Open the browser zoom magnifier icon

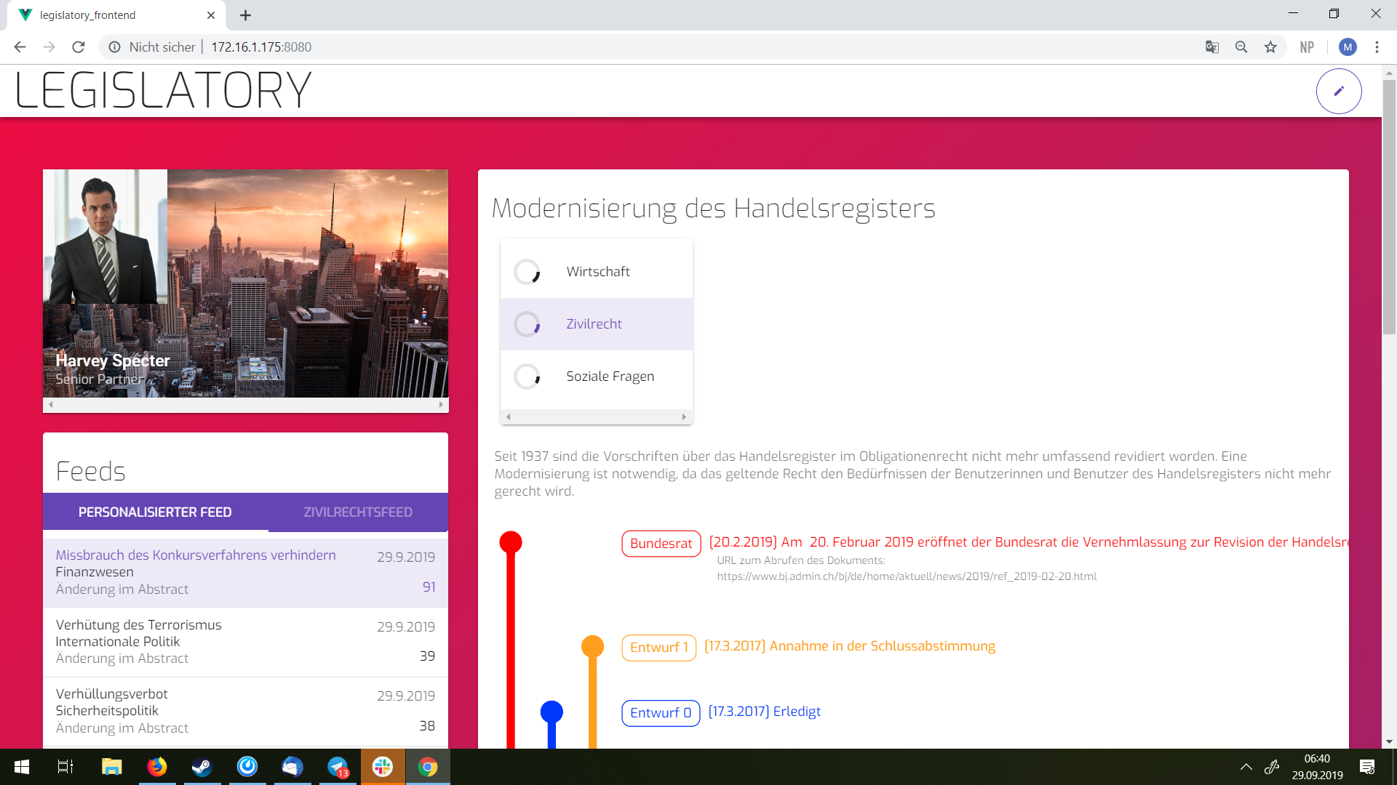click(1241, 47)
